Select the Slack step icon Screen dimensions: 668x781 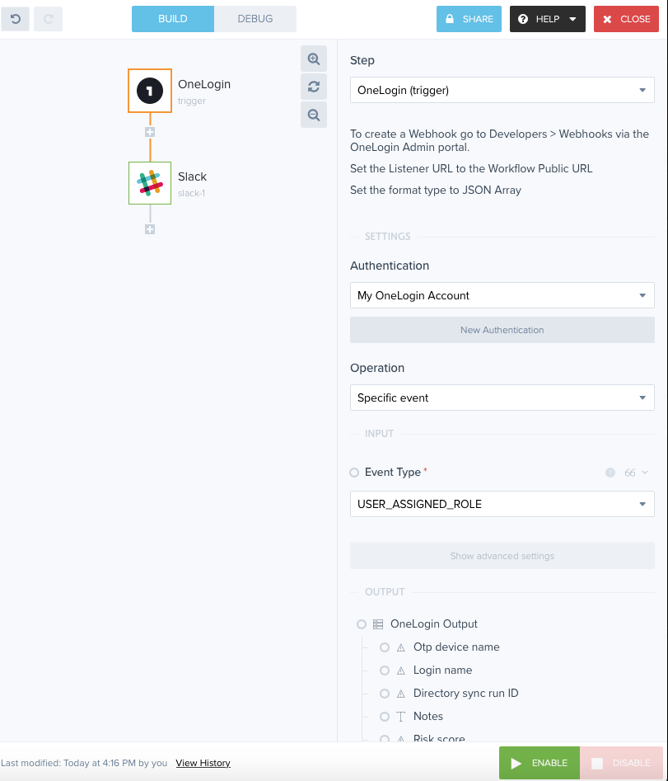(x=150, y=183)
